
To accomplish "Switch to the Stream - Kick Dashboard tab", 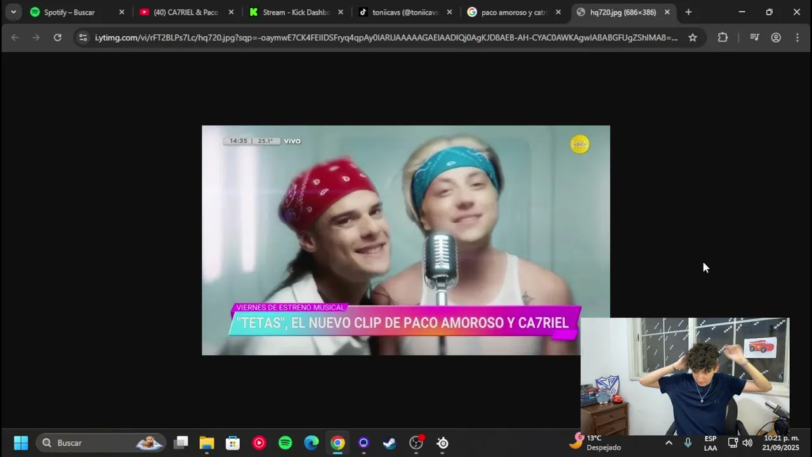I will pyautogui.click(x=296, y=12).
